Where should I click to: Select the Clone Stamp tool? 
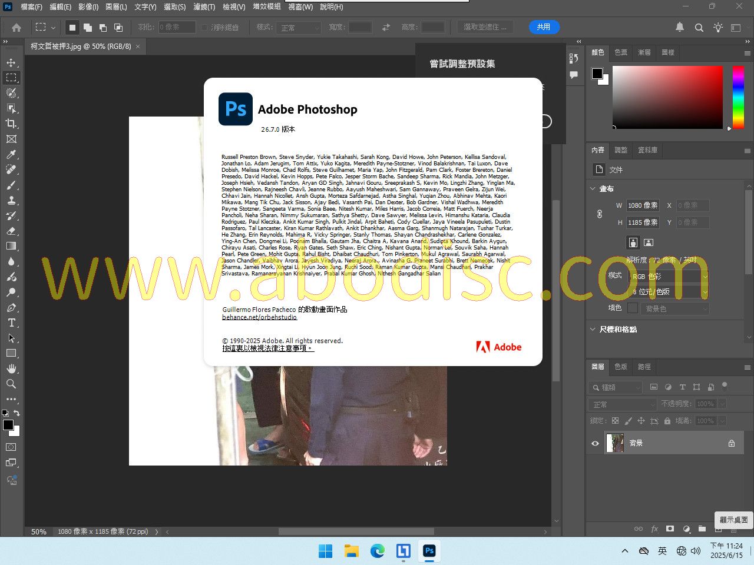click(x=11, y=200)
